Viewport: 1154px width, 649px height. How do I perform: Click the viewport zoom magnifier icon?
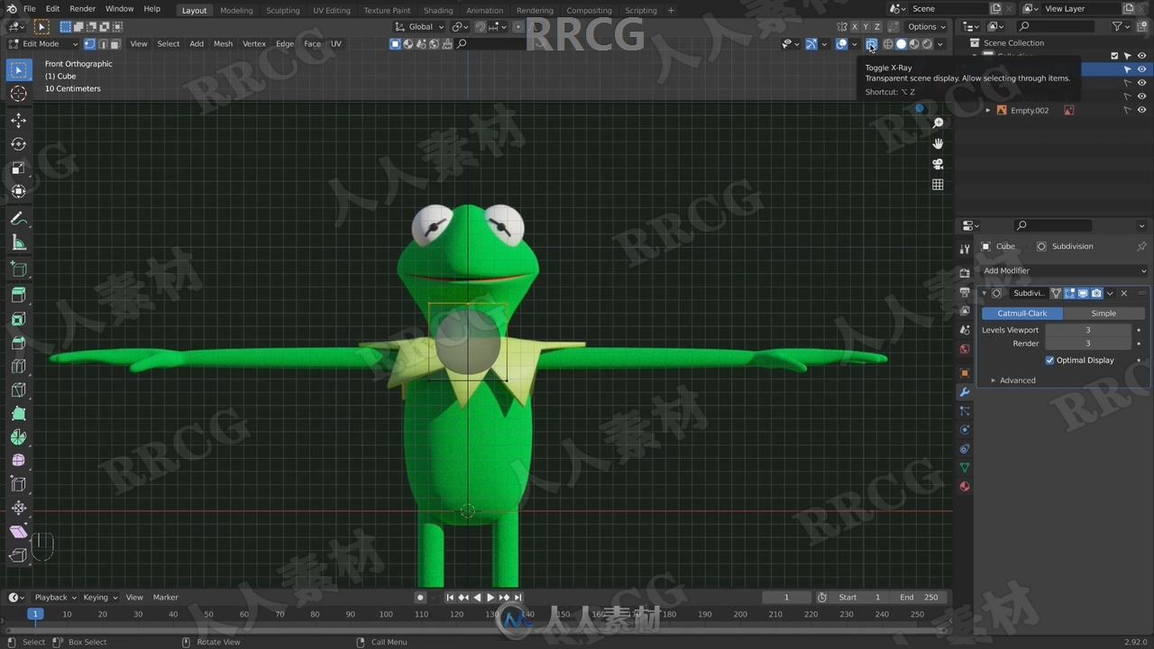coord(938,123)
